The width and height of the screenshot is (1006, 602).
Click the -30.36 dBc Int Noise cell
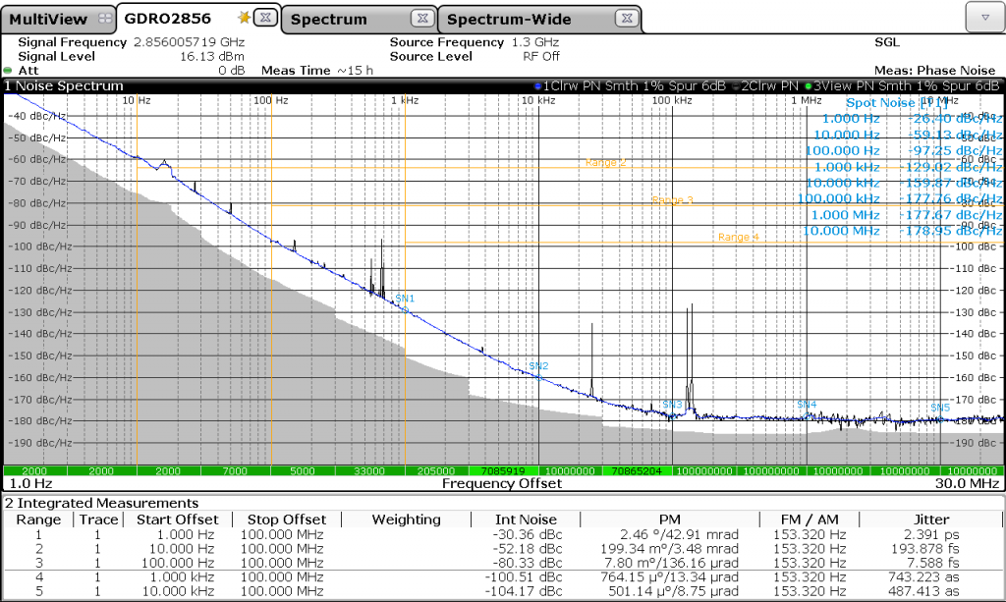click(x=528, y=534)
